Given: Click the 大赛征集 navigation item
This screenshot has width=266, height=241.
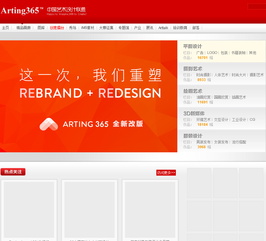Looking at the screenshot, I should click(x=106, y=28).
